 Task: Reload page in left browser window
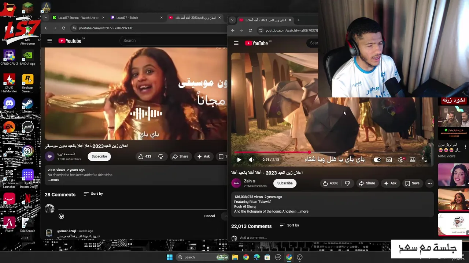pos(64,28)
